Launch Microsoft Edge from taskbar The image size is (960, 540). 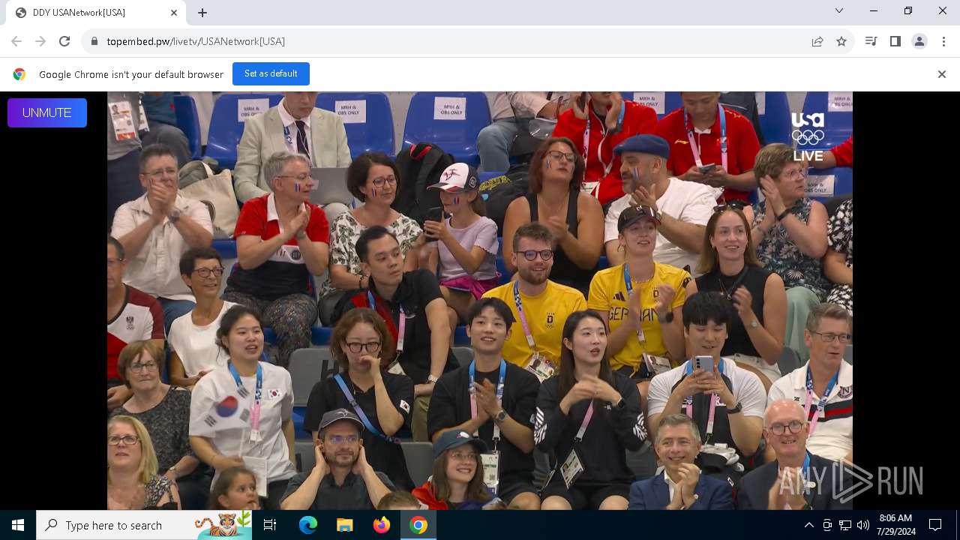click(308, 525)
